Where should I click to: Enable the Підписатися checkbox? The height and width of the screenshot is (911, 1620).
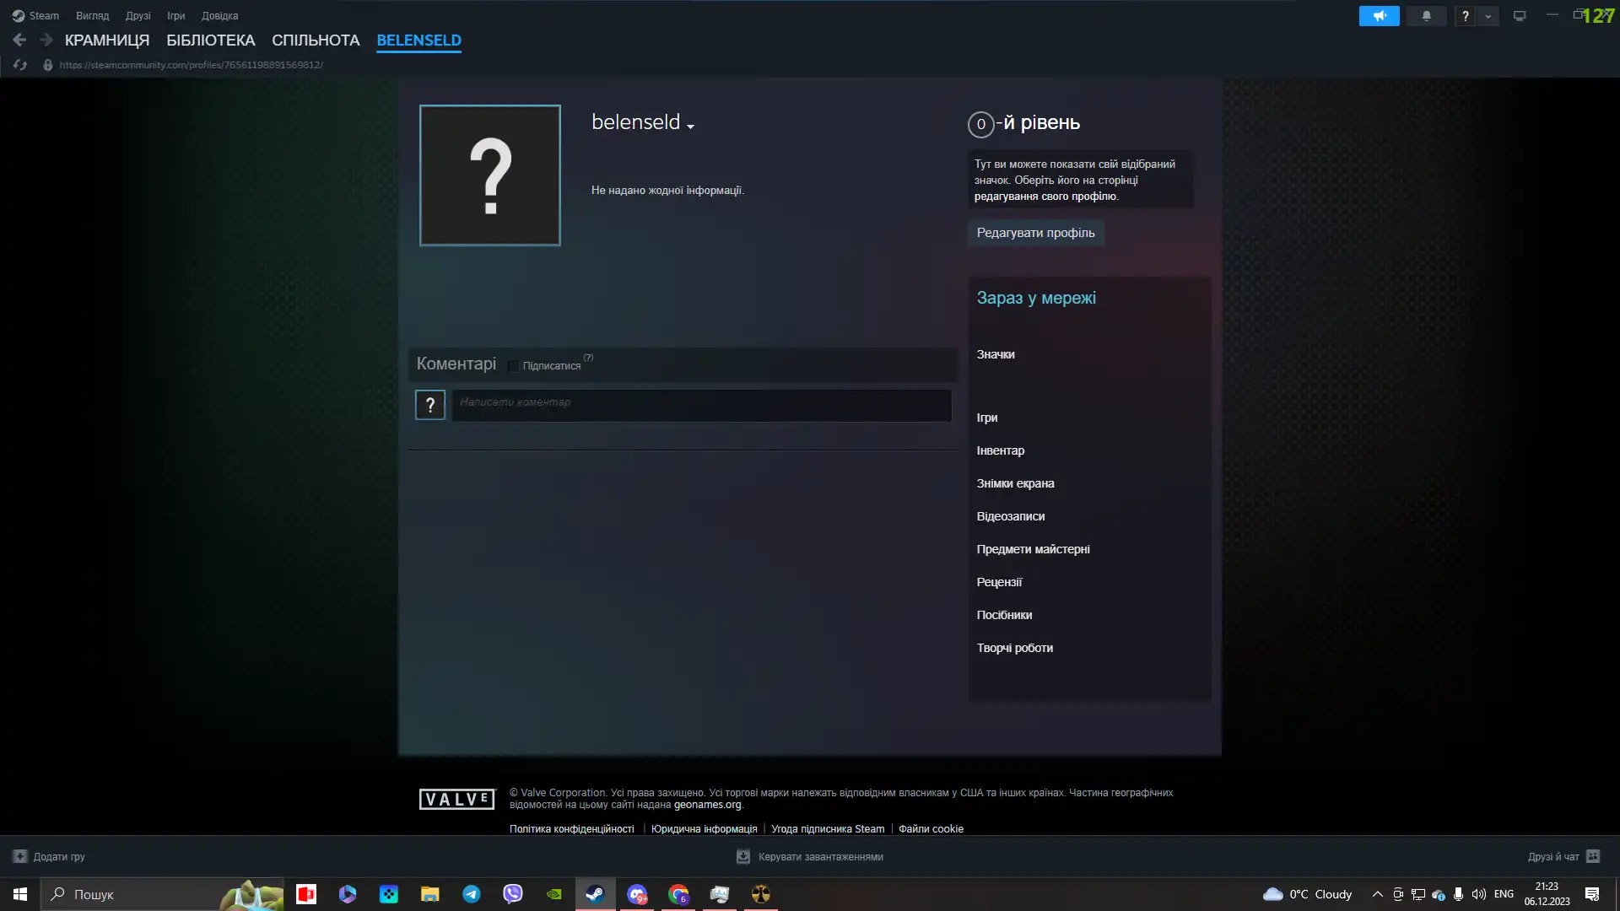tap(513, 366)
